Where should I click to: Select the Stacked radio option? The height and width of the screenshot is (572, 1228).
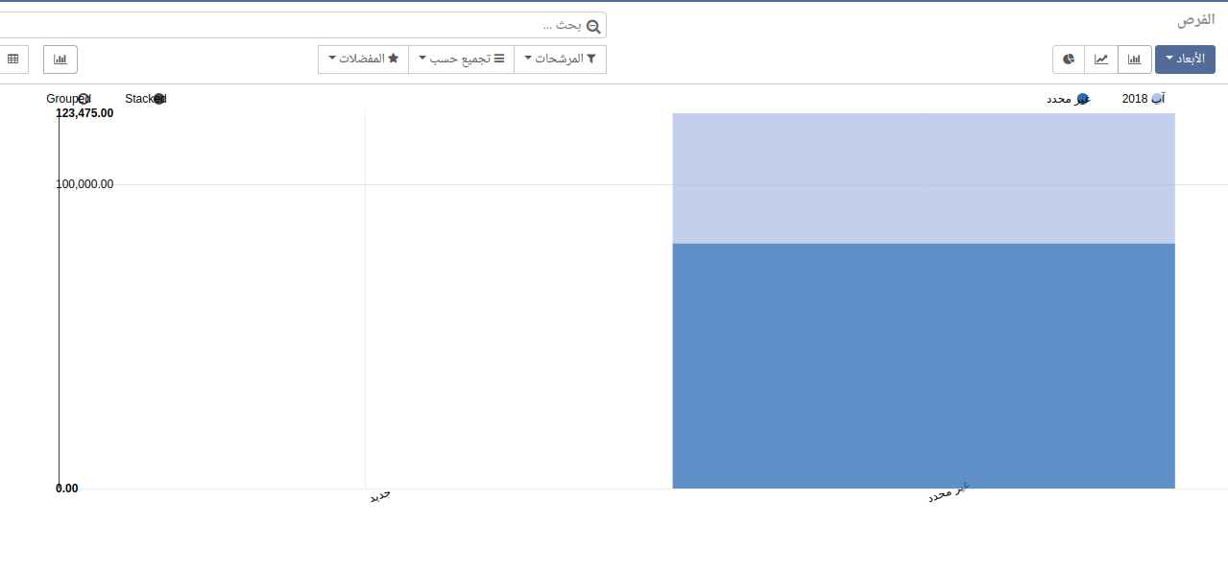pyautogui.click(x=159, y=99)
